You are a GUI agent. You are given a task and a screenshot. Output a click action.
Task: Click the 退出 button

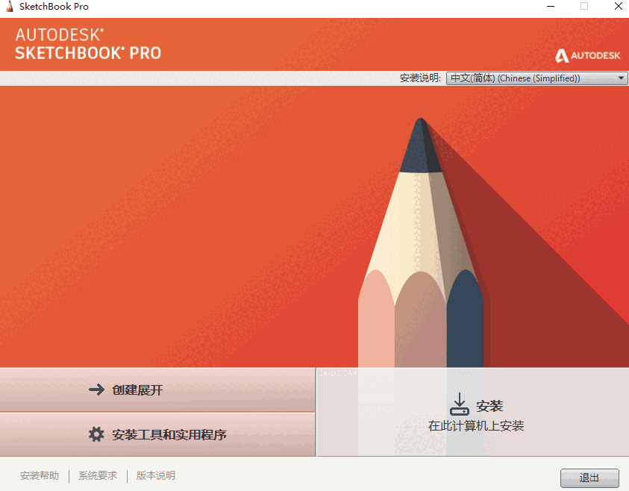pyautogui.click(x=589, y=478)
